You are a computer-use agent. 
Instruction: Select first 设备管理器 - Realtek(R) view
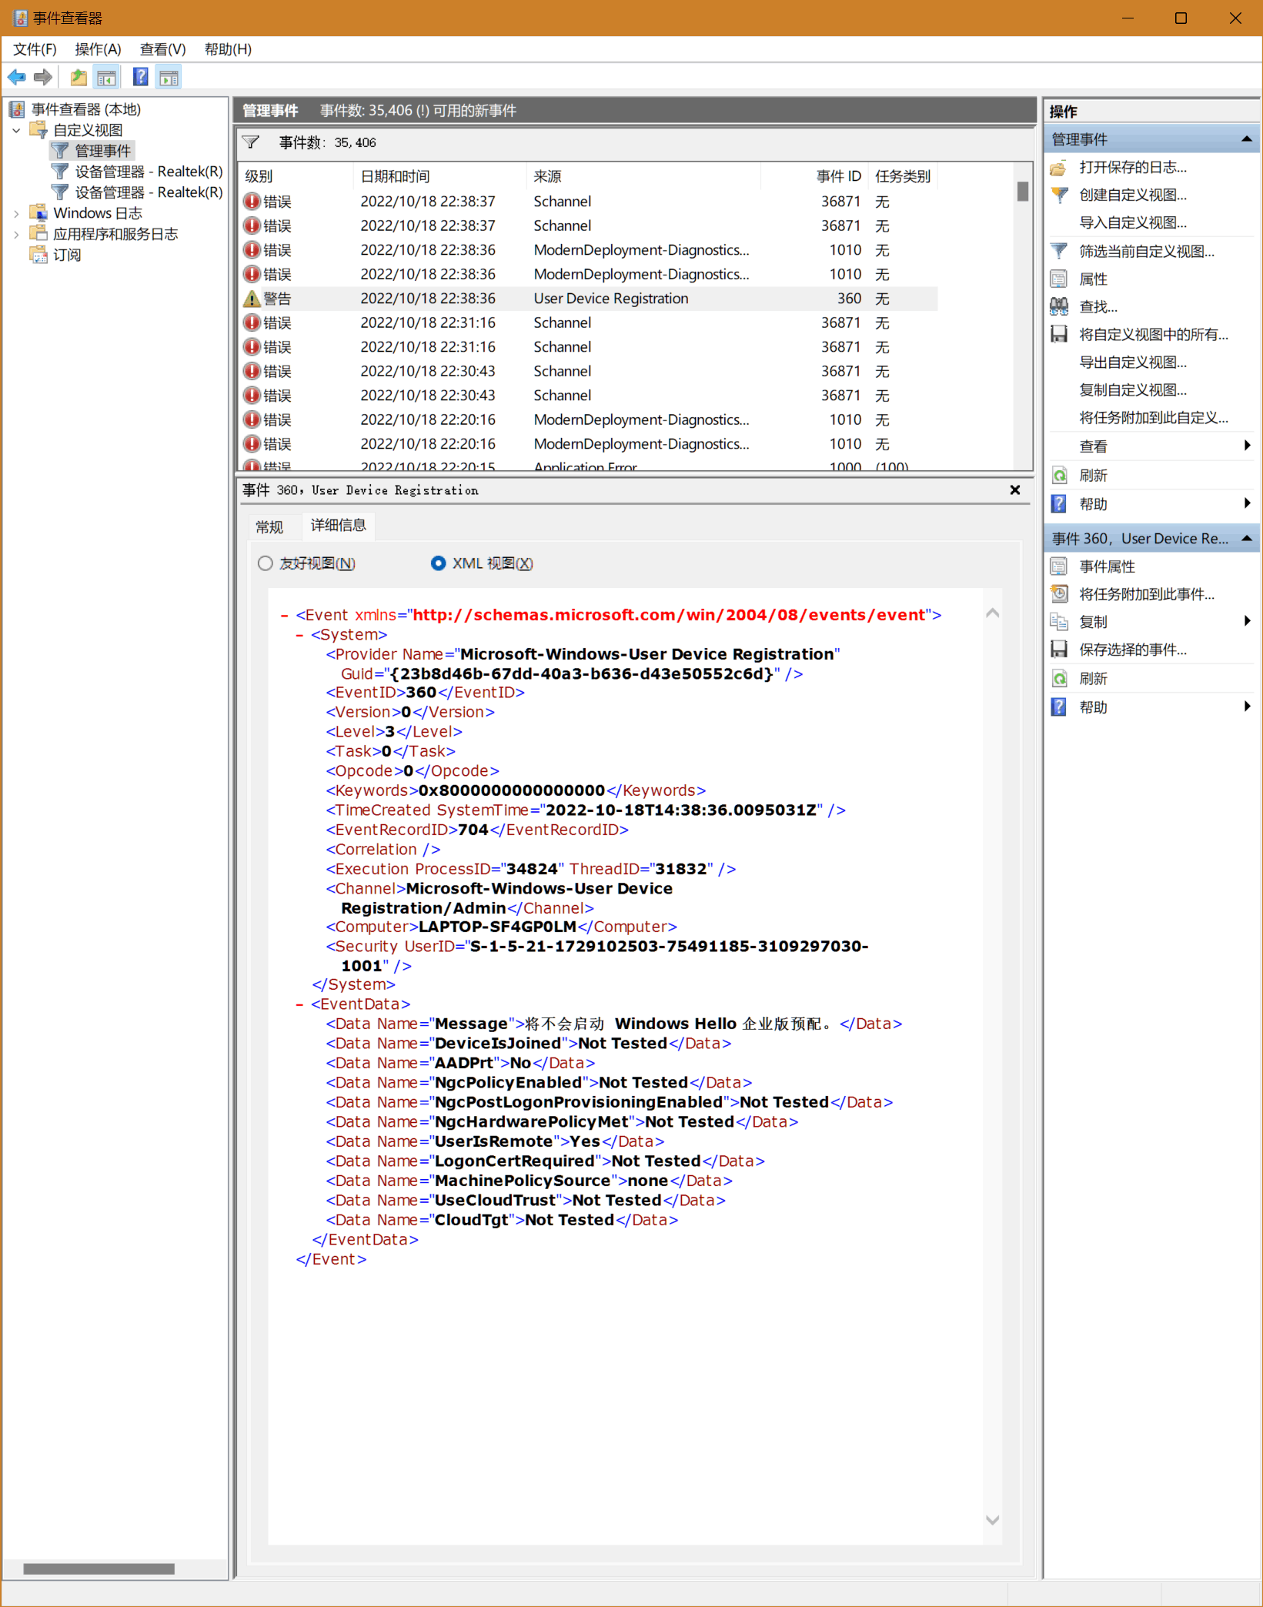coord(149,172)
